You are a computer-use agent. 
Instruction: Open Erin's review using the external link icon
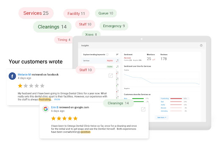pyautogui.click(x=143, y=109)
